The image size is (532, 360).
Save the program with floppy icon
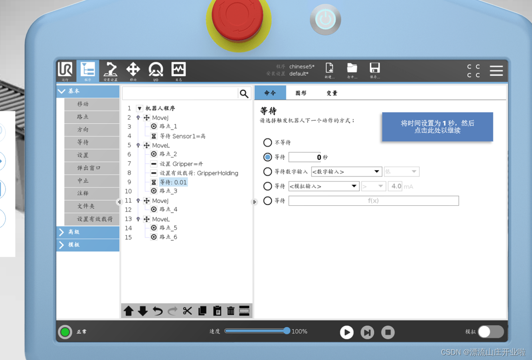click(375, 70)
